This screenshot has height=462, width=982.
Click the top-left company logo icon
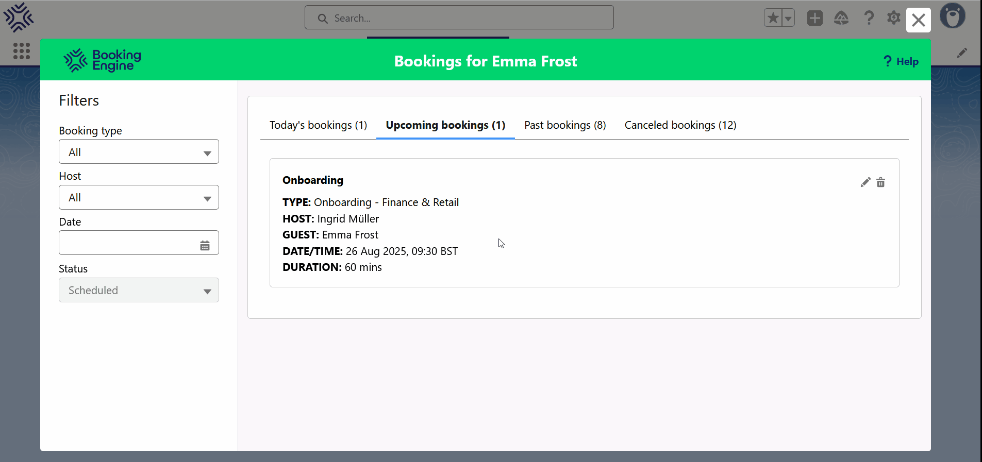click(x=19, y=17)
